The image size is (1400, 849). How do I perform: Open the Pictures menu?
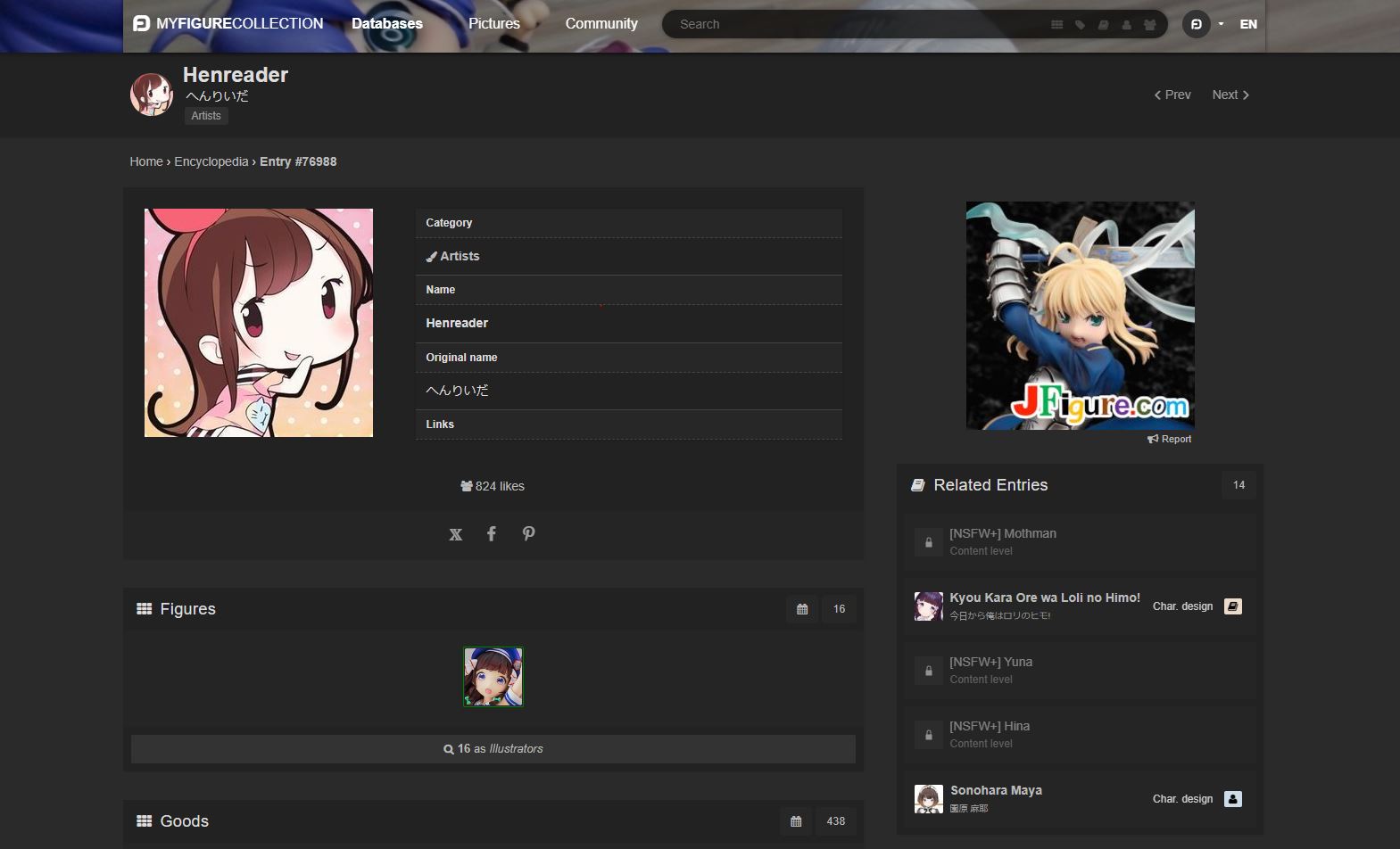pos(494,24)
